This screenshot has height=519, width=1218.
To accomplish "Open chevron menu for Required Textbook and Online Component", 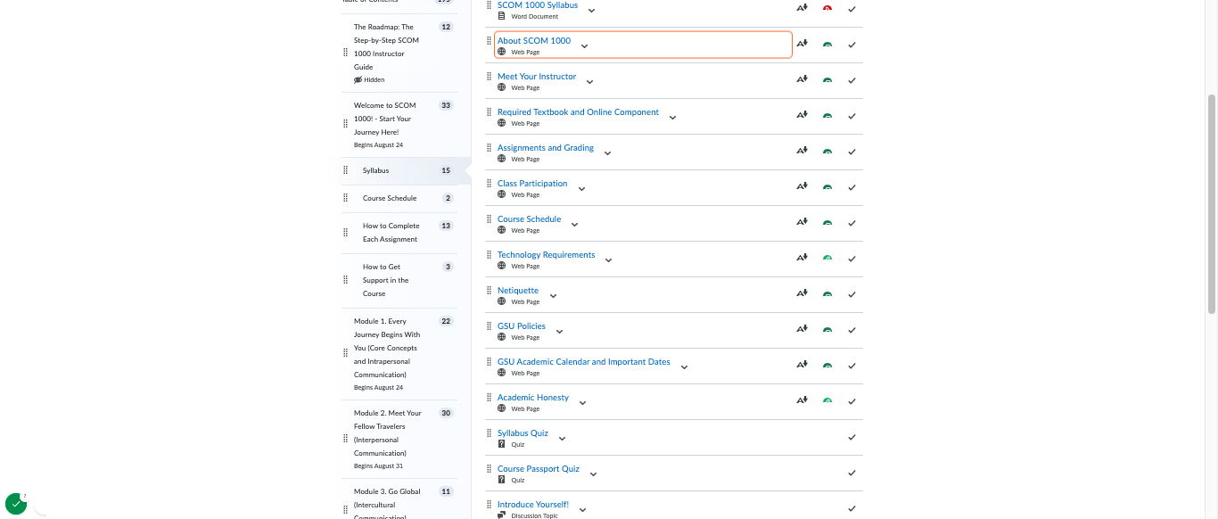I will [672, 118].
